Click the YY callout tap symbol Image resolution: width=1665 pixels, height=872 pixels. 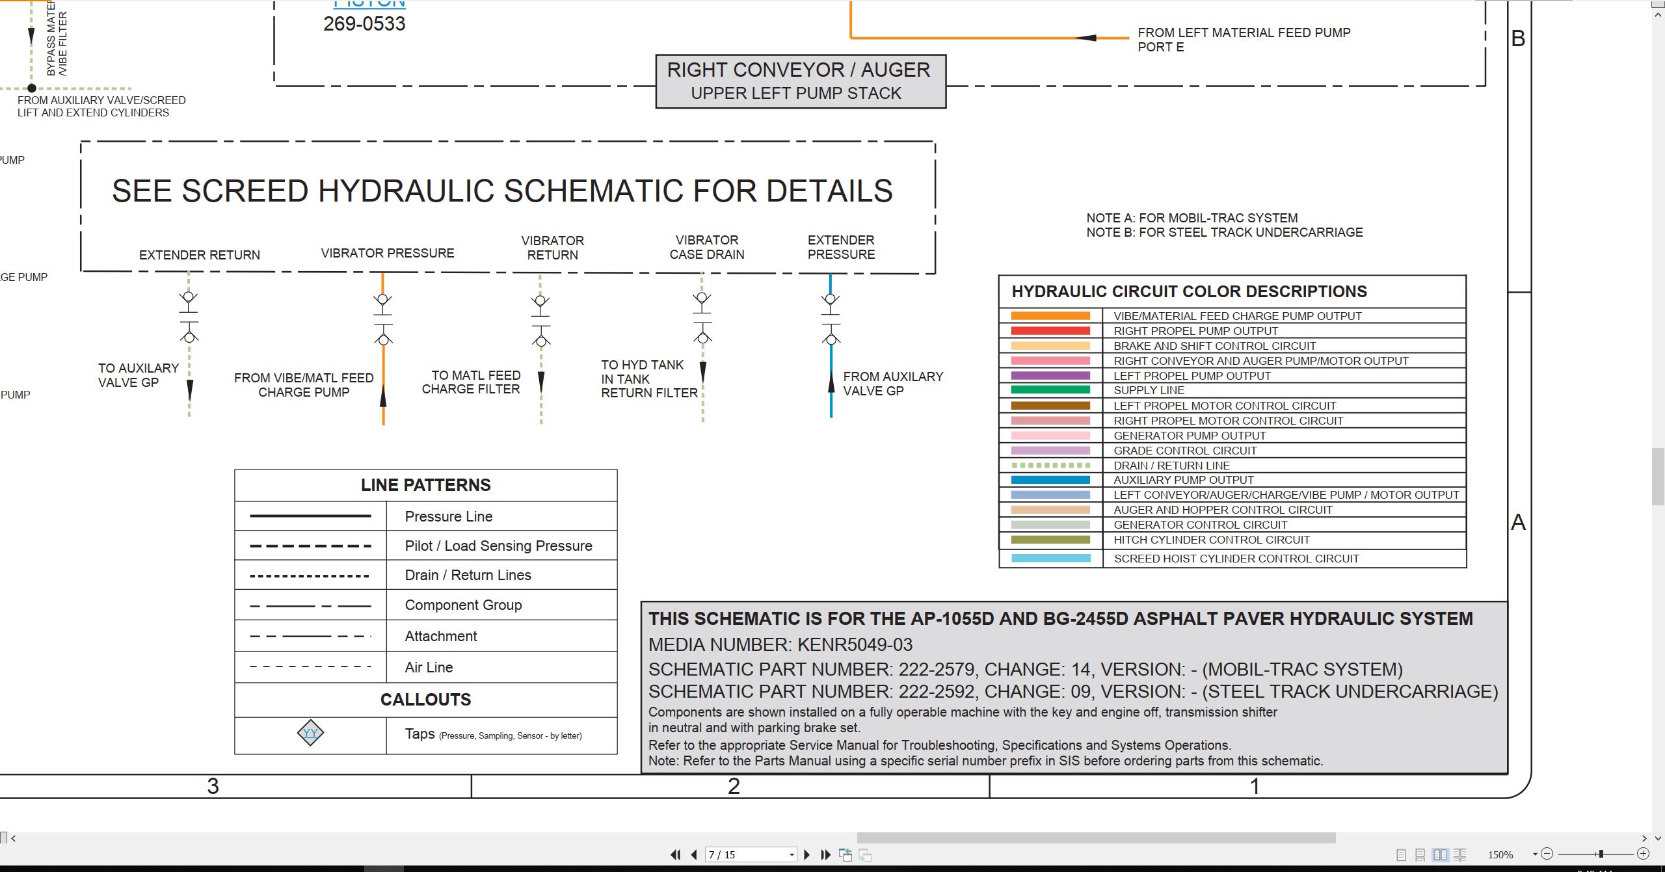[x=310, y=733]
